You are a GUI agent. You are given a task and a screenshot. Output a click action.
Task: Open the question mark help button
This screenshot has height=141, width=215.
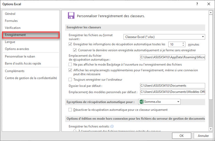[x=197, y=4]
